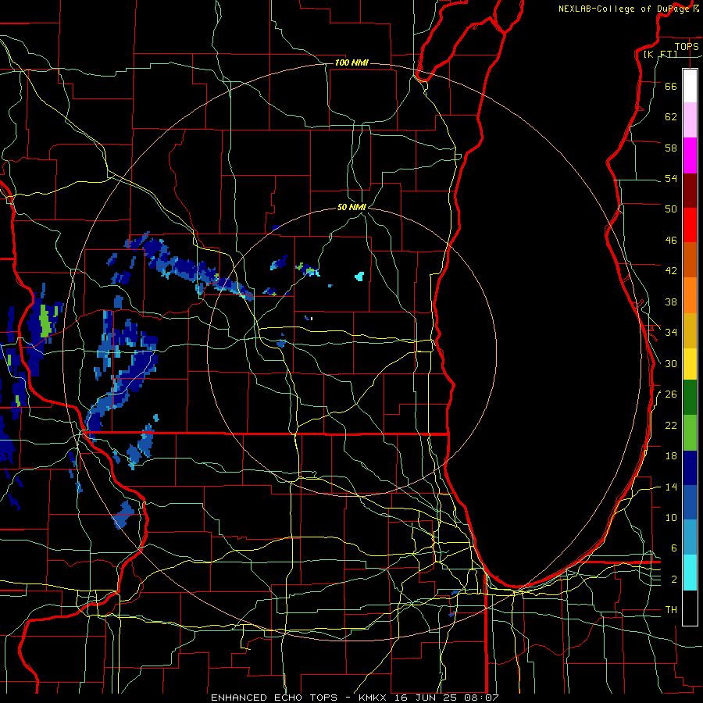Click the "42" legend value
The height and width of the screenshot is (703, 703).
pyautogui.click(x=671, y=271)
